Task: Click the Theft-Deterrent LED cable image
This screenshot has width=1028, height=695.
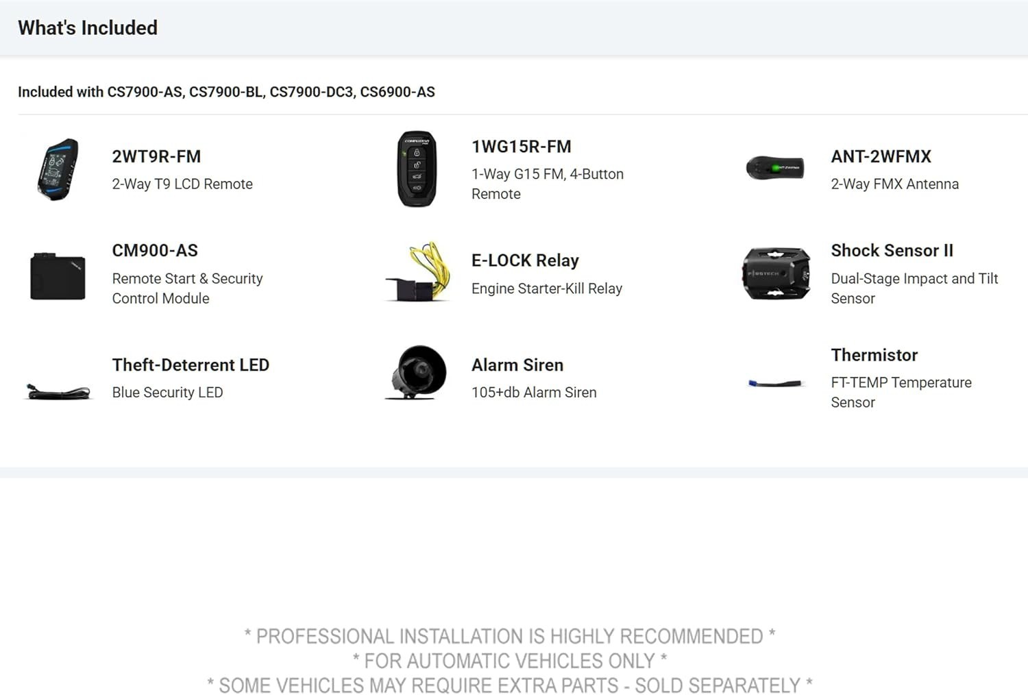Action: 58,391
